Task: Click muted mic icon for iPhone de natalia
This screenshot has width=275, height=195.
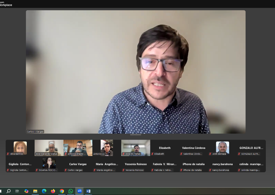Action: (181, 170)
